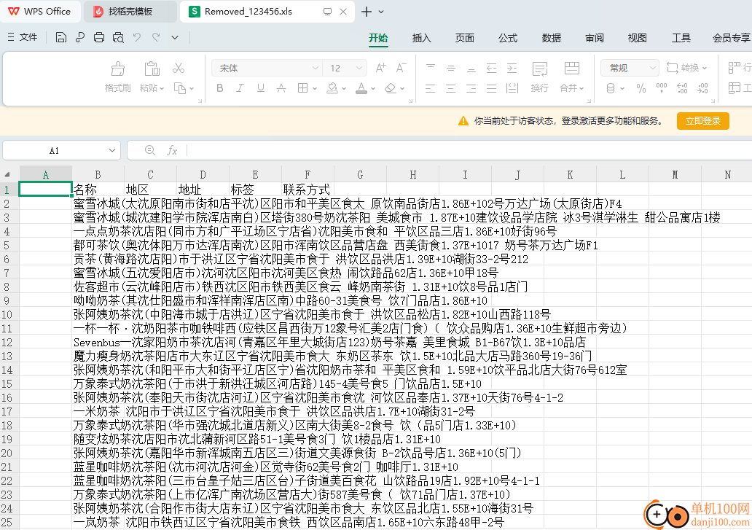752x530 pixels.
Task: Click the Print icon in quick access toolbar
Action: click(99, 37)
